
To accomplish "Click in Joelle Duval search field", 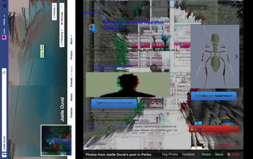I will click(4, 110).
